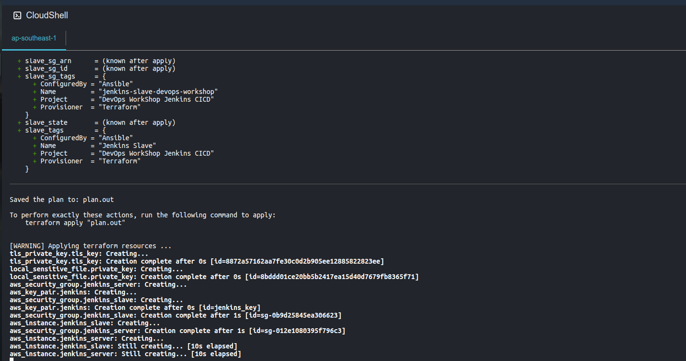Click 'aws_instance.jenkins_server: Creating...' line
Viewport: 686px width, 361px height.
pyautogui.click(x=87, y=338)
